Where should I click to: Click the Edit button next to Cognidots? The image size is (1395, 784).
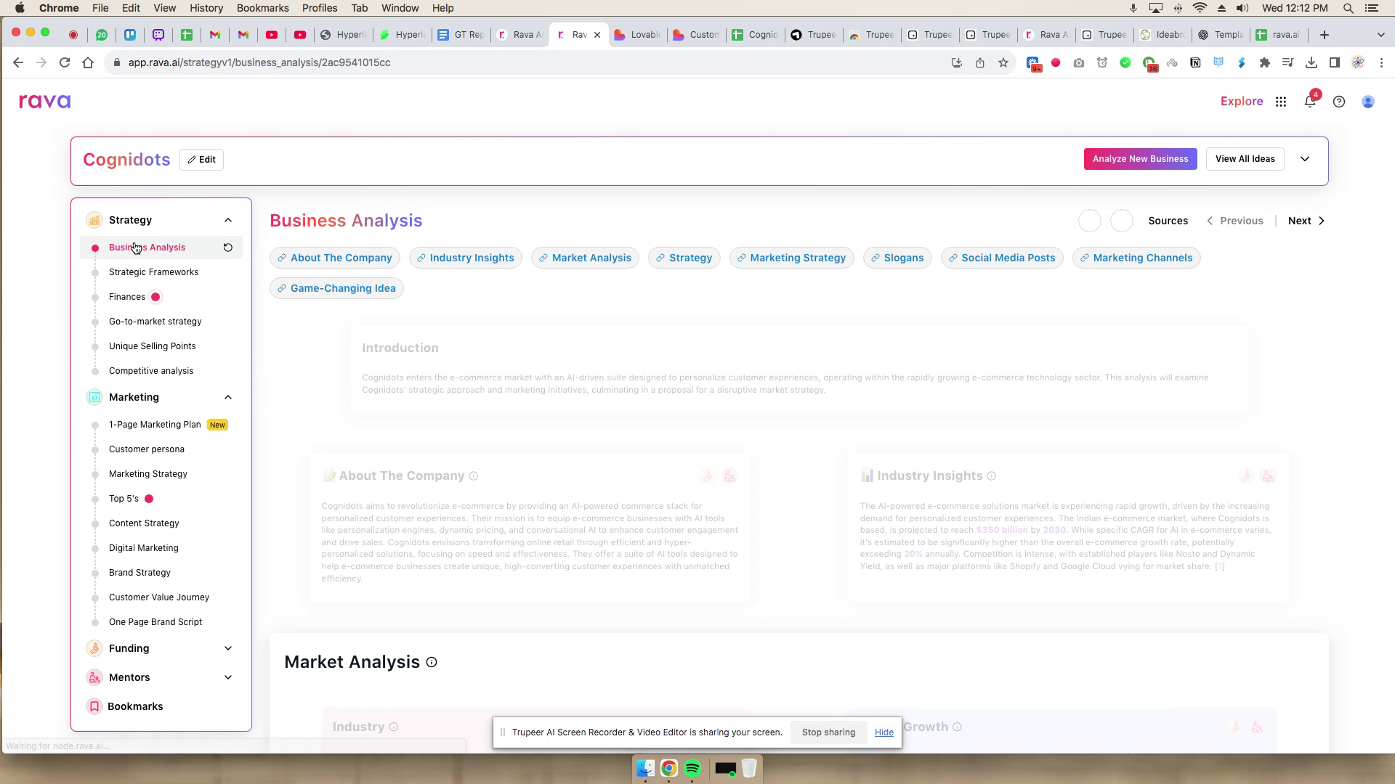click(201, 159)
